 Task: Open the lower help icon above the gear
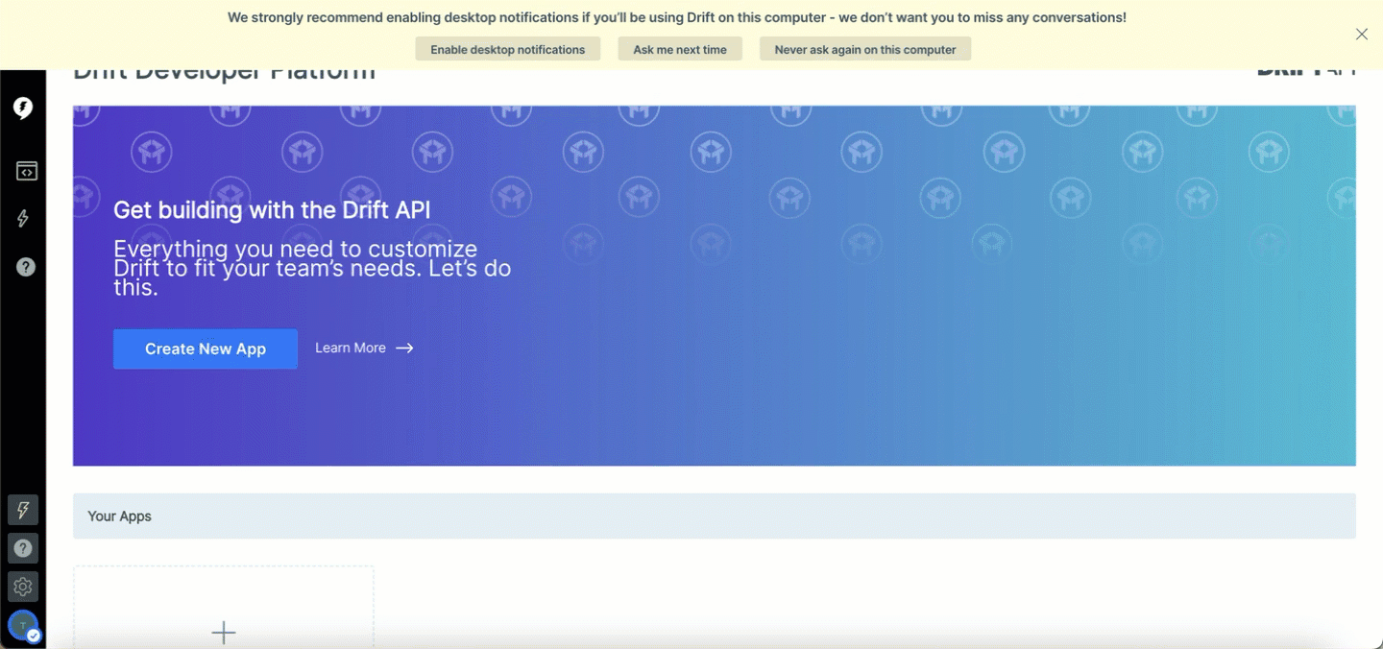[23, 548]
